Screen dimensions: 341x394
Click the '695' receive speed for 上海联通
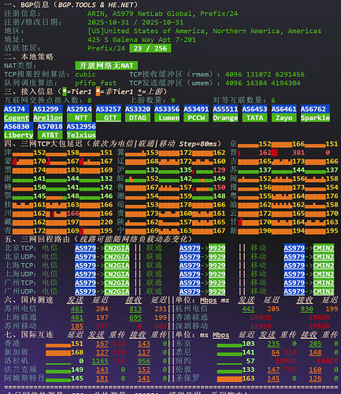(135, 318)
